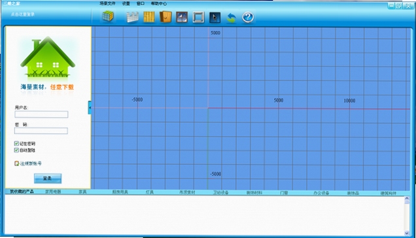Click the product panel scrollbar up arrow

click(x=407, y=199)
